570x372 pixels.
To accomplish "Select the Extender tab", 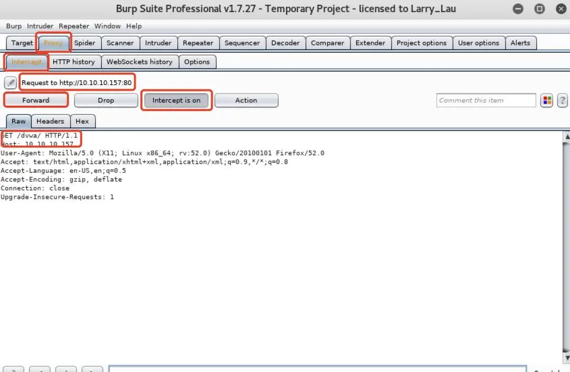I will (370, 43).
